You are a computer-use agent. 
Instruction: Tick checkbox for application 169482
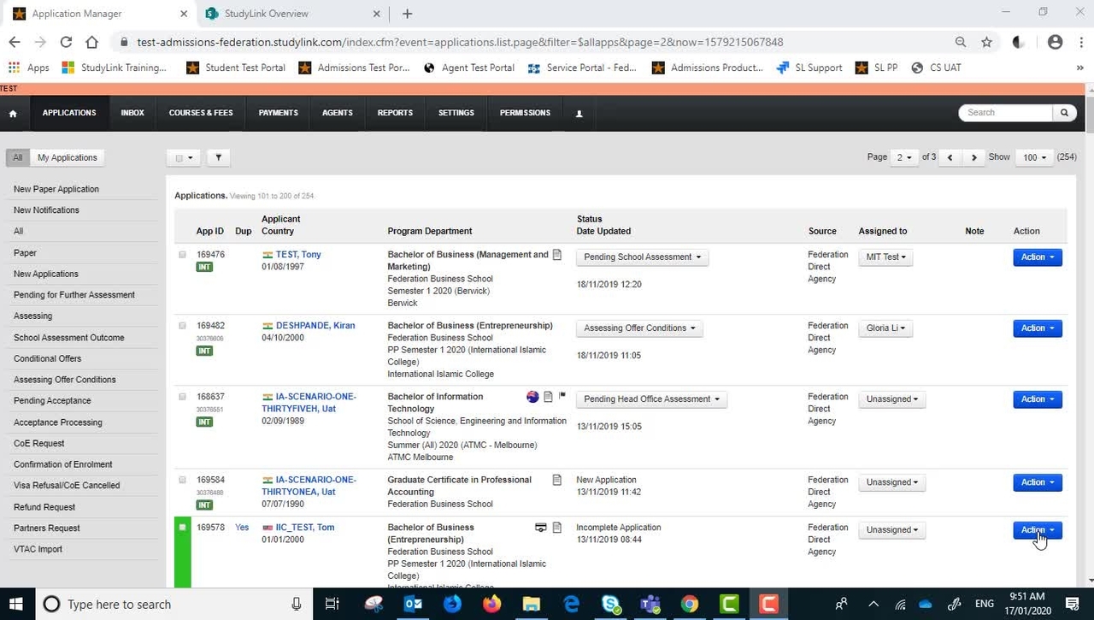(x=182, y=326)
